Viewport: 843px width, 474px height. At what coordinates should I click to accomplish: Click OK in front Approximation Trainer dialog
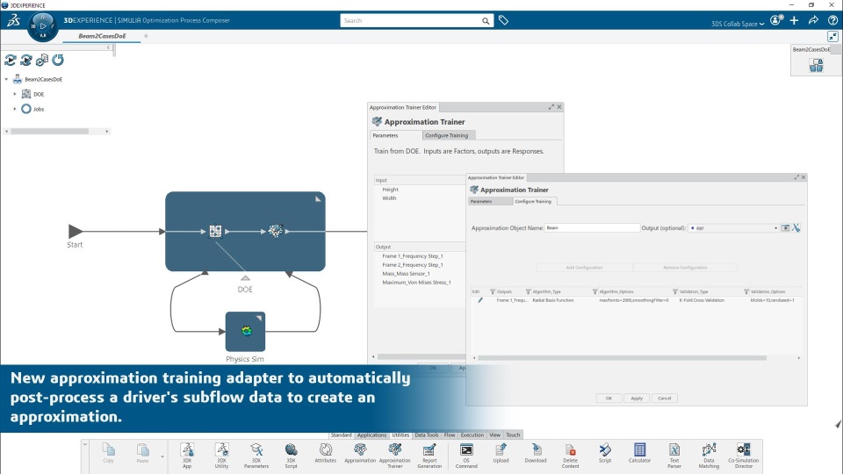click(609, 399)
